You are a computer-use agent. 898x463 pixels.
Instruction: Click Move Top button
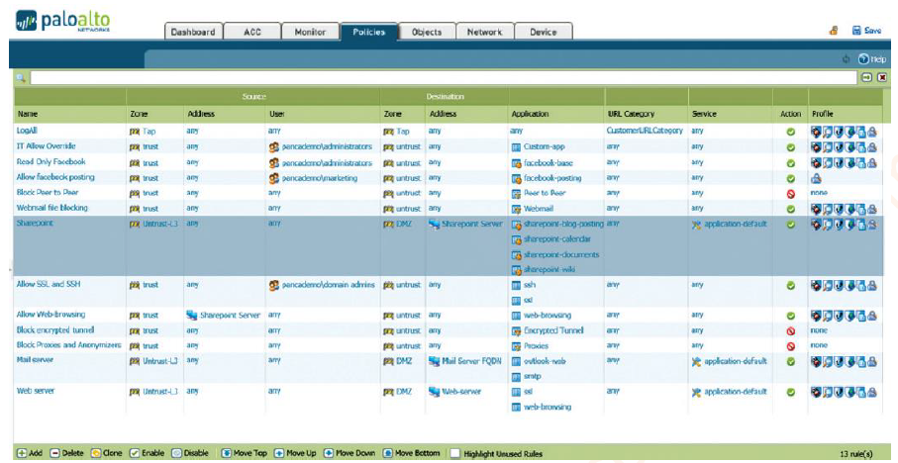pos(244,453)
